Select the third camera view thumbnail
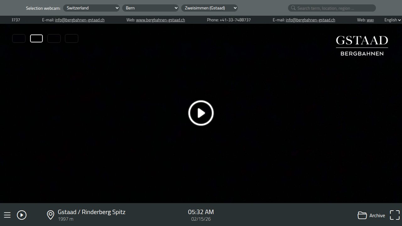The height and width of the screenshot is (226, 402). click(54, 39)
